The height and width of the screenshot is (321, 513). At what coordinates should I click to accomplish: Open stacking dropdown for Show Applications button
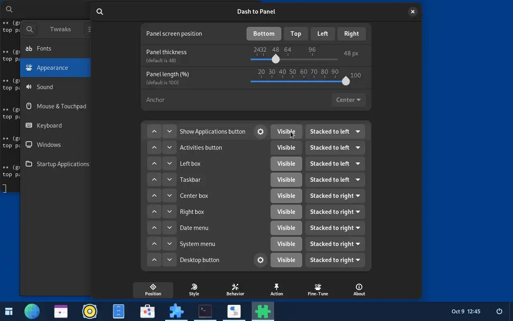click(335, 132)
